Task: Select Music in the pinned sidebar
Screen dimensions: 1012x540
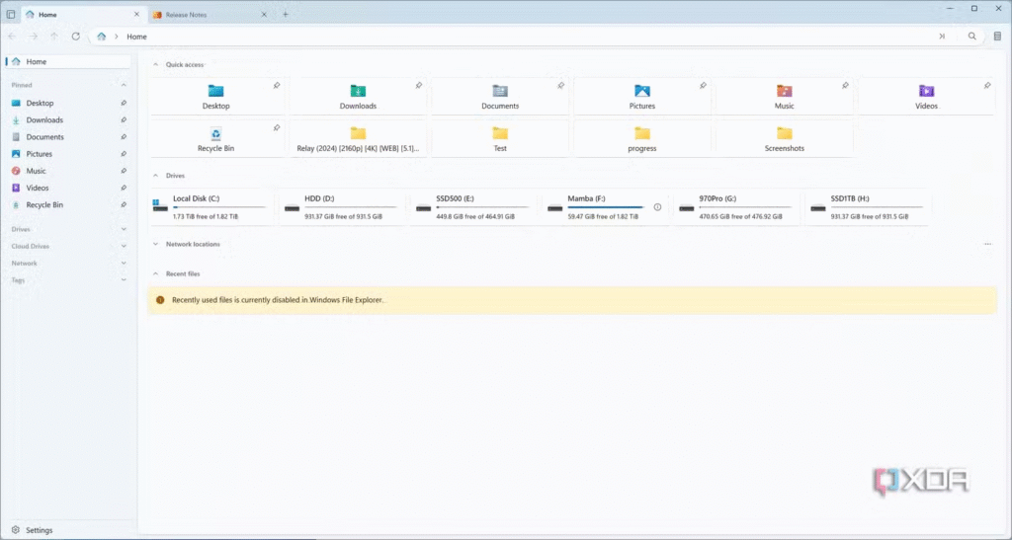Action: click(x=36, y=171)
